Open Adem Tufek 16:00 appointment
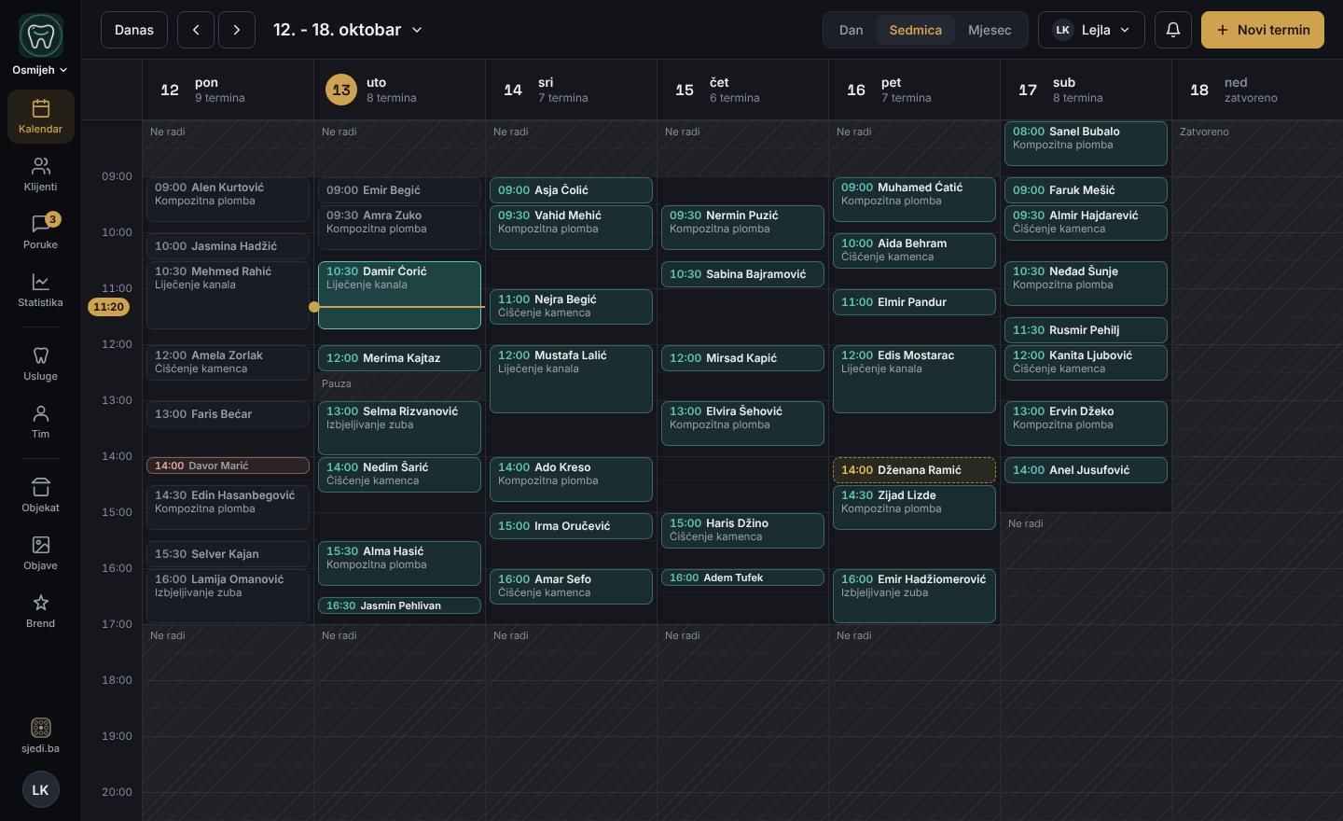1343x821 pixels. tap(742, 577)
